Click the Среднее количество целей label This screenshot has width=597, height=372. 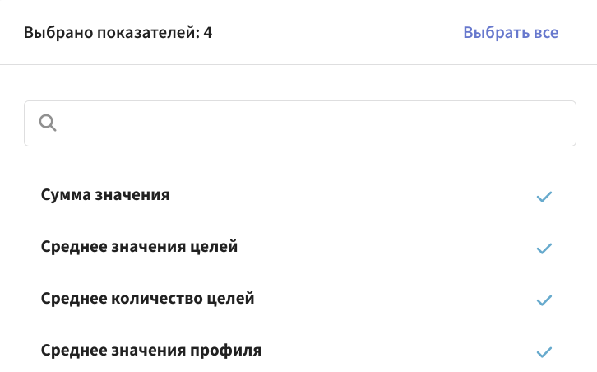(147, 299)
